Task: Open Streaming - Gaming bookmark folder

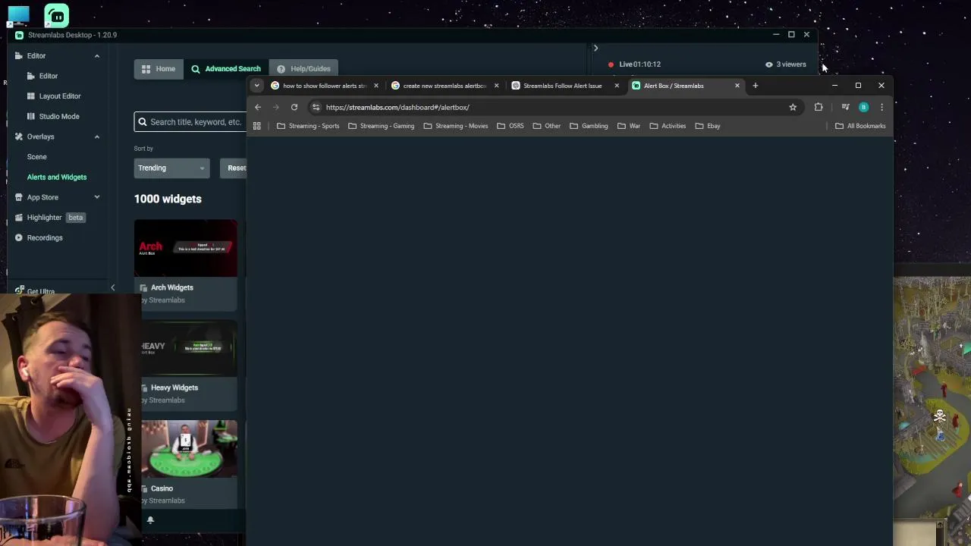Action: coord(381,126)
